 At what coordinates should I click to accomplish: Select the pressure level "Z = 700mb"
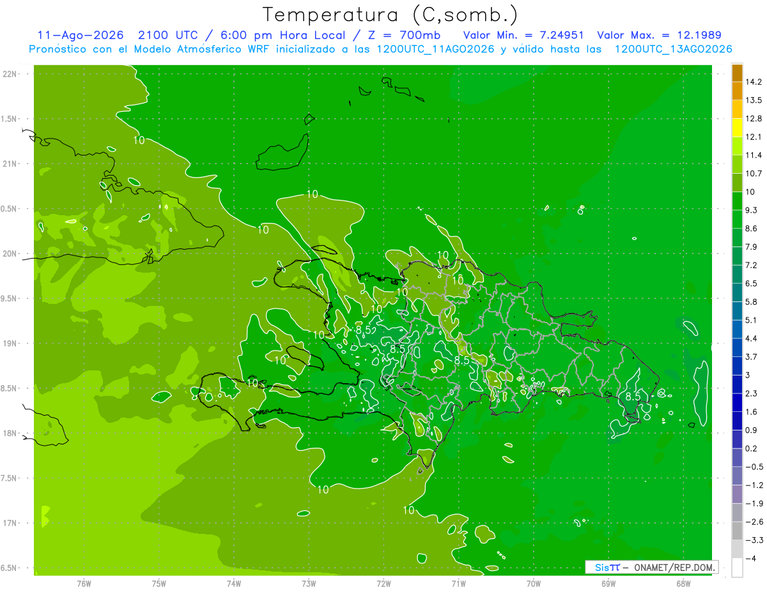pos(403,35)
